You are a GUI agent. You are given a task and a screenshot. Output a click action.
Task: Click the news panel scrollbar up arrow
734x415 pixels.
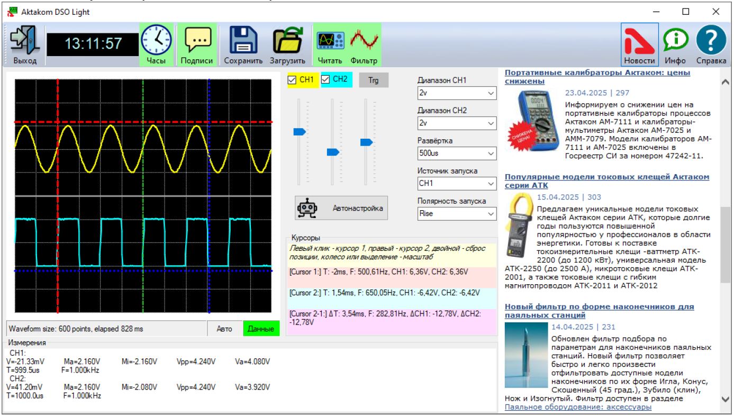725,82
